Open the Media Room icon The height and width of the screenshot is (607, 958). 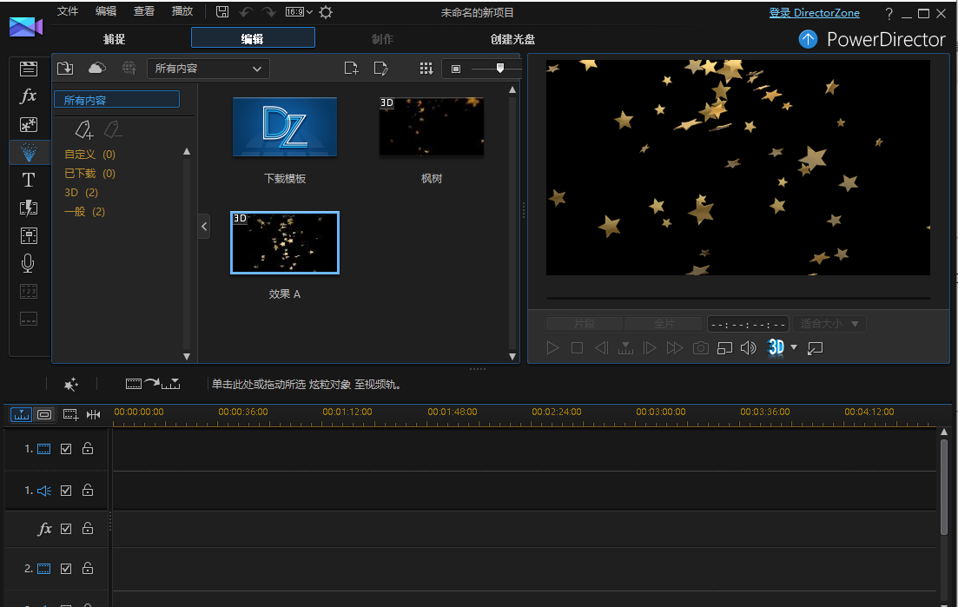(x=28, y=69)
